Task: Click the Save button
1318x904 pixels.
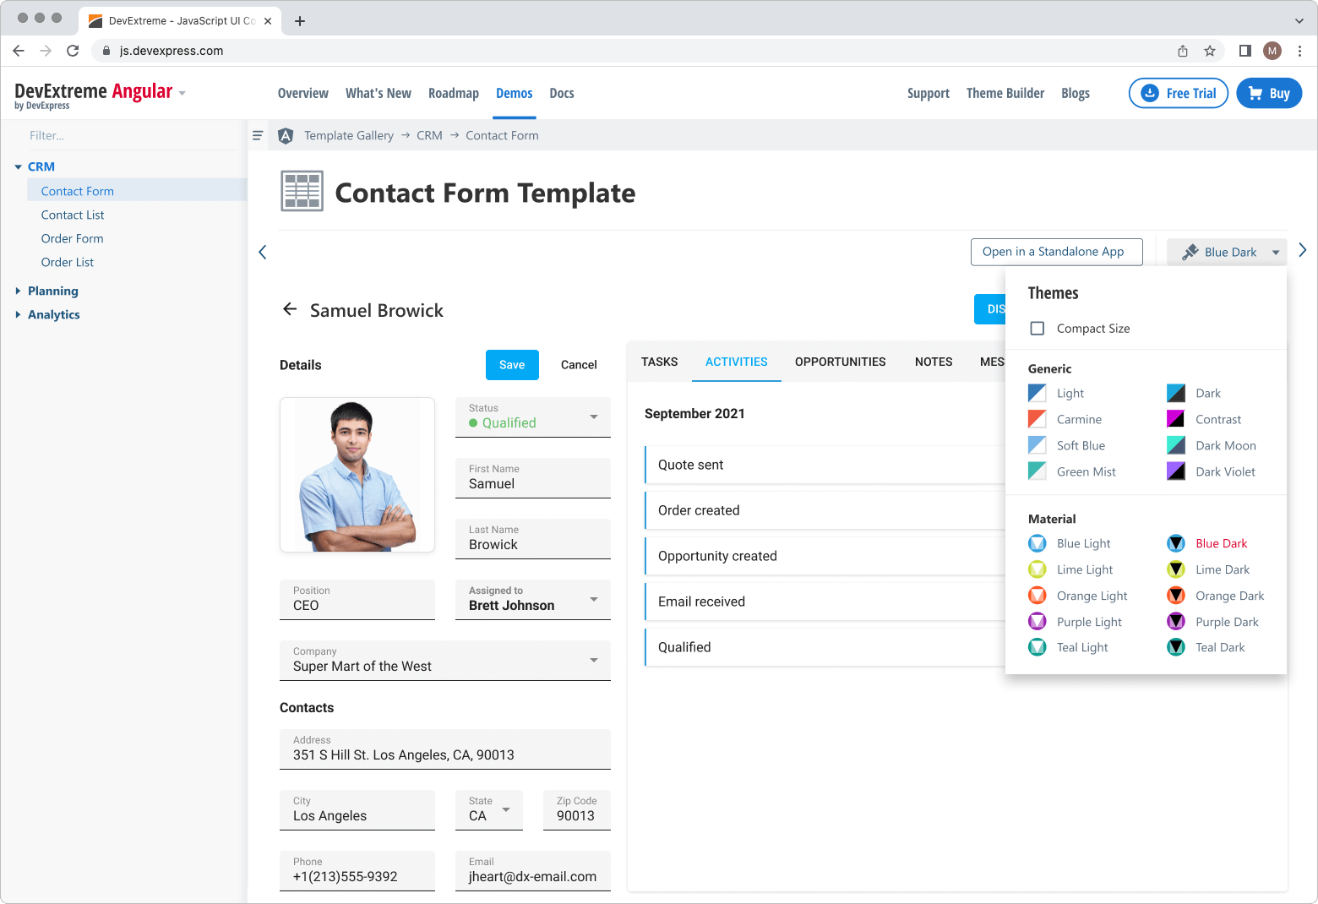Action: 512,365
